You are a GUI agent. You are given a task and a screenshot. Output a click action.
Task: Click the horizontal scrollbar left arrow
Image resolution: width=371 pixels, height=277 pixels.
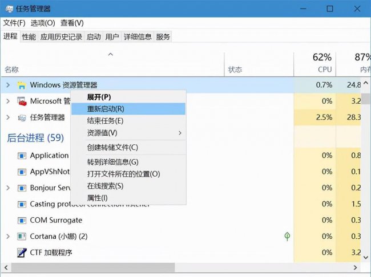pos(6,267)
